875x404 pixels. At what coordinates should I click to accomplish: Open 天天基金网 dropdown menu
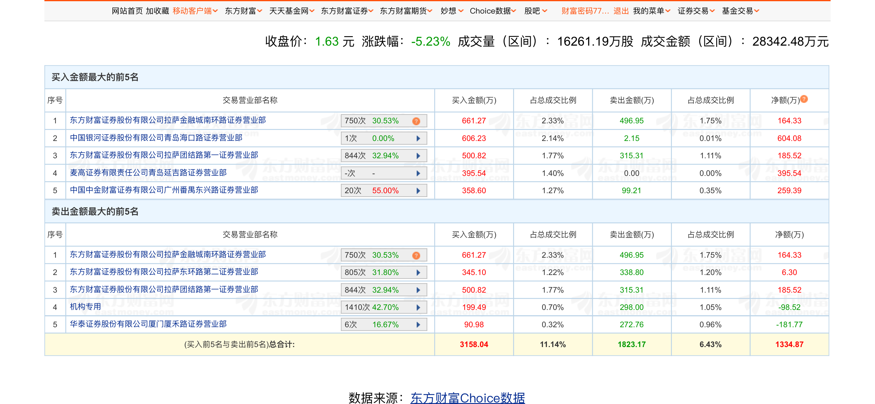[292, 11]
